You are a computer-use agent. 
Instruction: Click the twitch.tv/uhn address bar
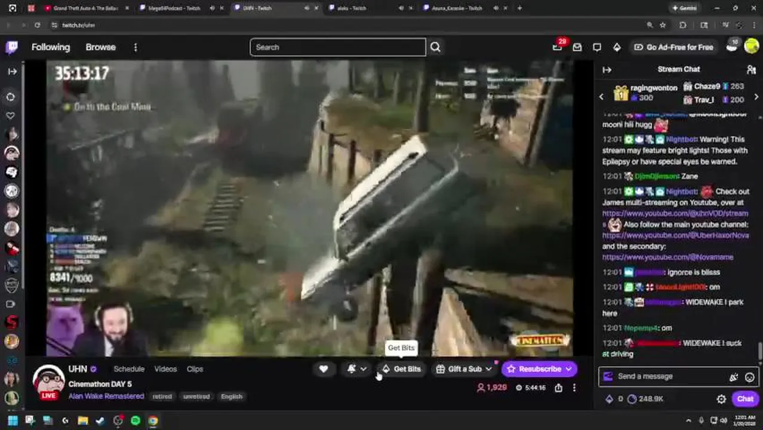coord(346,25)
